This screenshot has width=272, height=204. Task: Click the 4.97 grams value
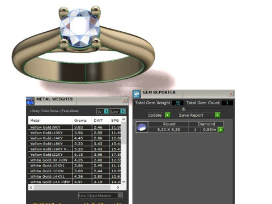click(79, 182)
